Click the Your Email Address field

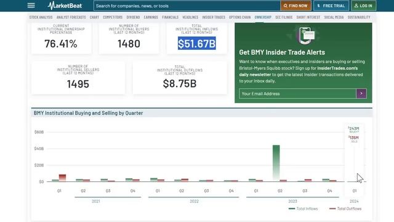[x=297, y=94]
